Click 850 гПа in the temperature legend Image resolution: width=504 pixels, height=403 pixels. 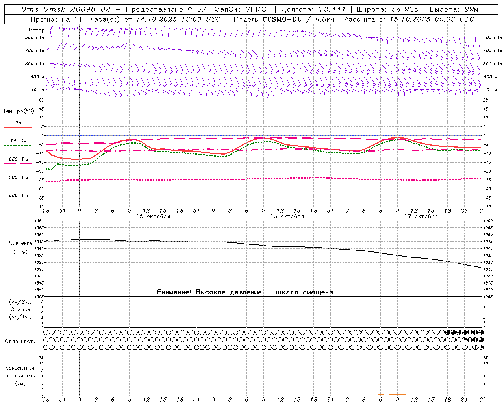coord(19,159)
